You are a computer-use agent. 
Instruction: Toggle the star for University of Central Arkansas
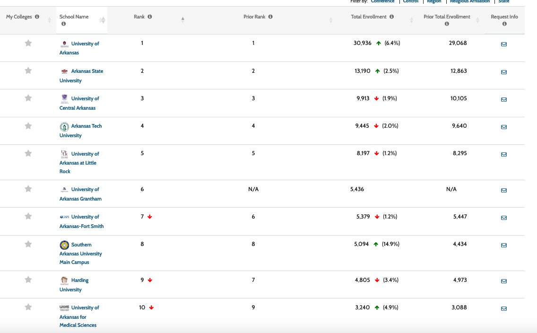coord(28,98)
